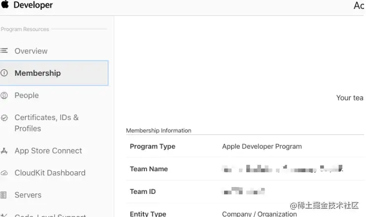Click the Overview list icon
366x217 pixels.
tap(4, 50)
